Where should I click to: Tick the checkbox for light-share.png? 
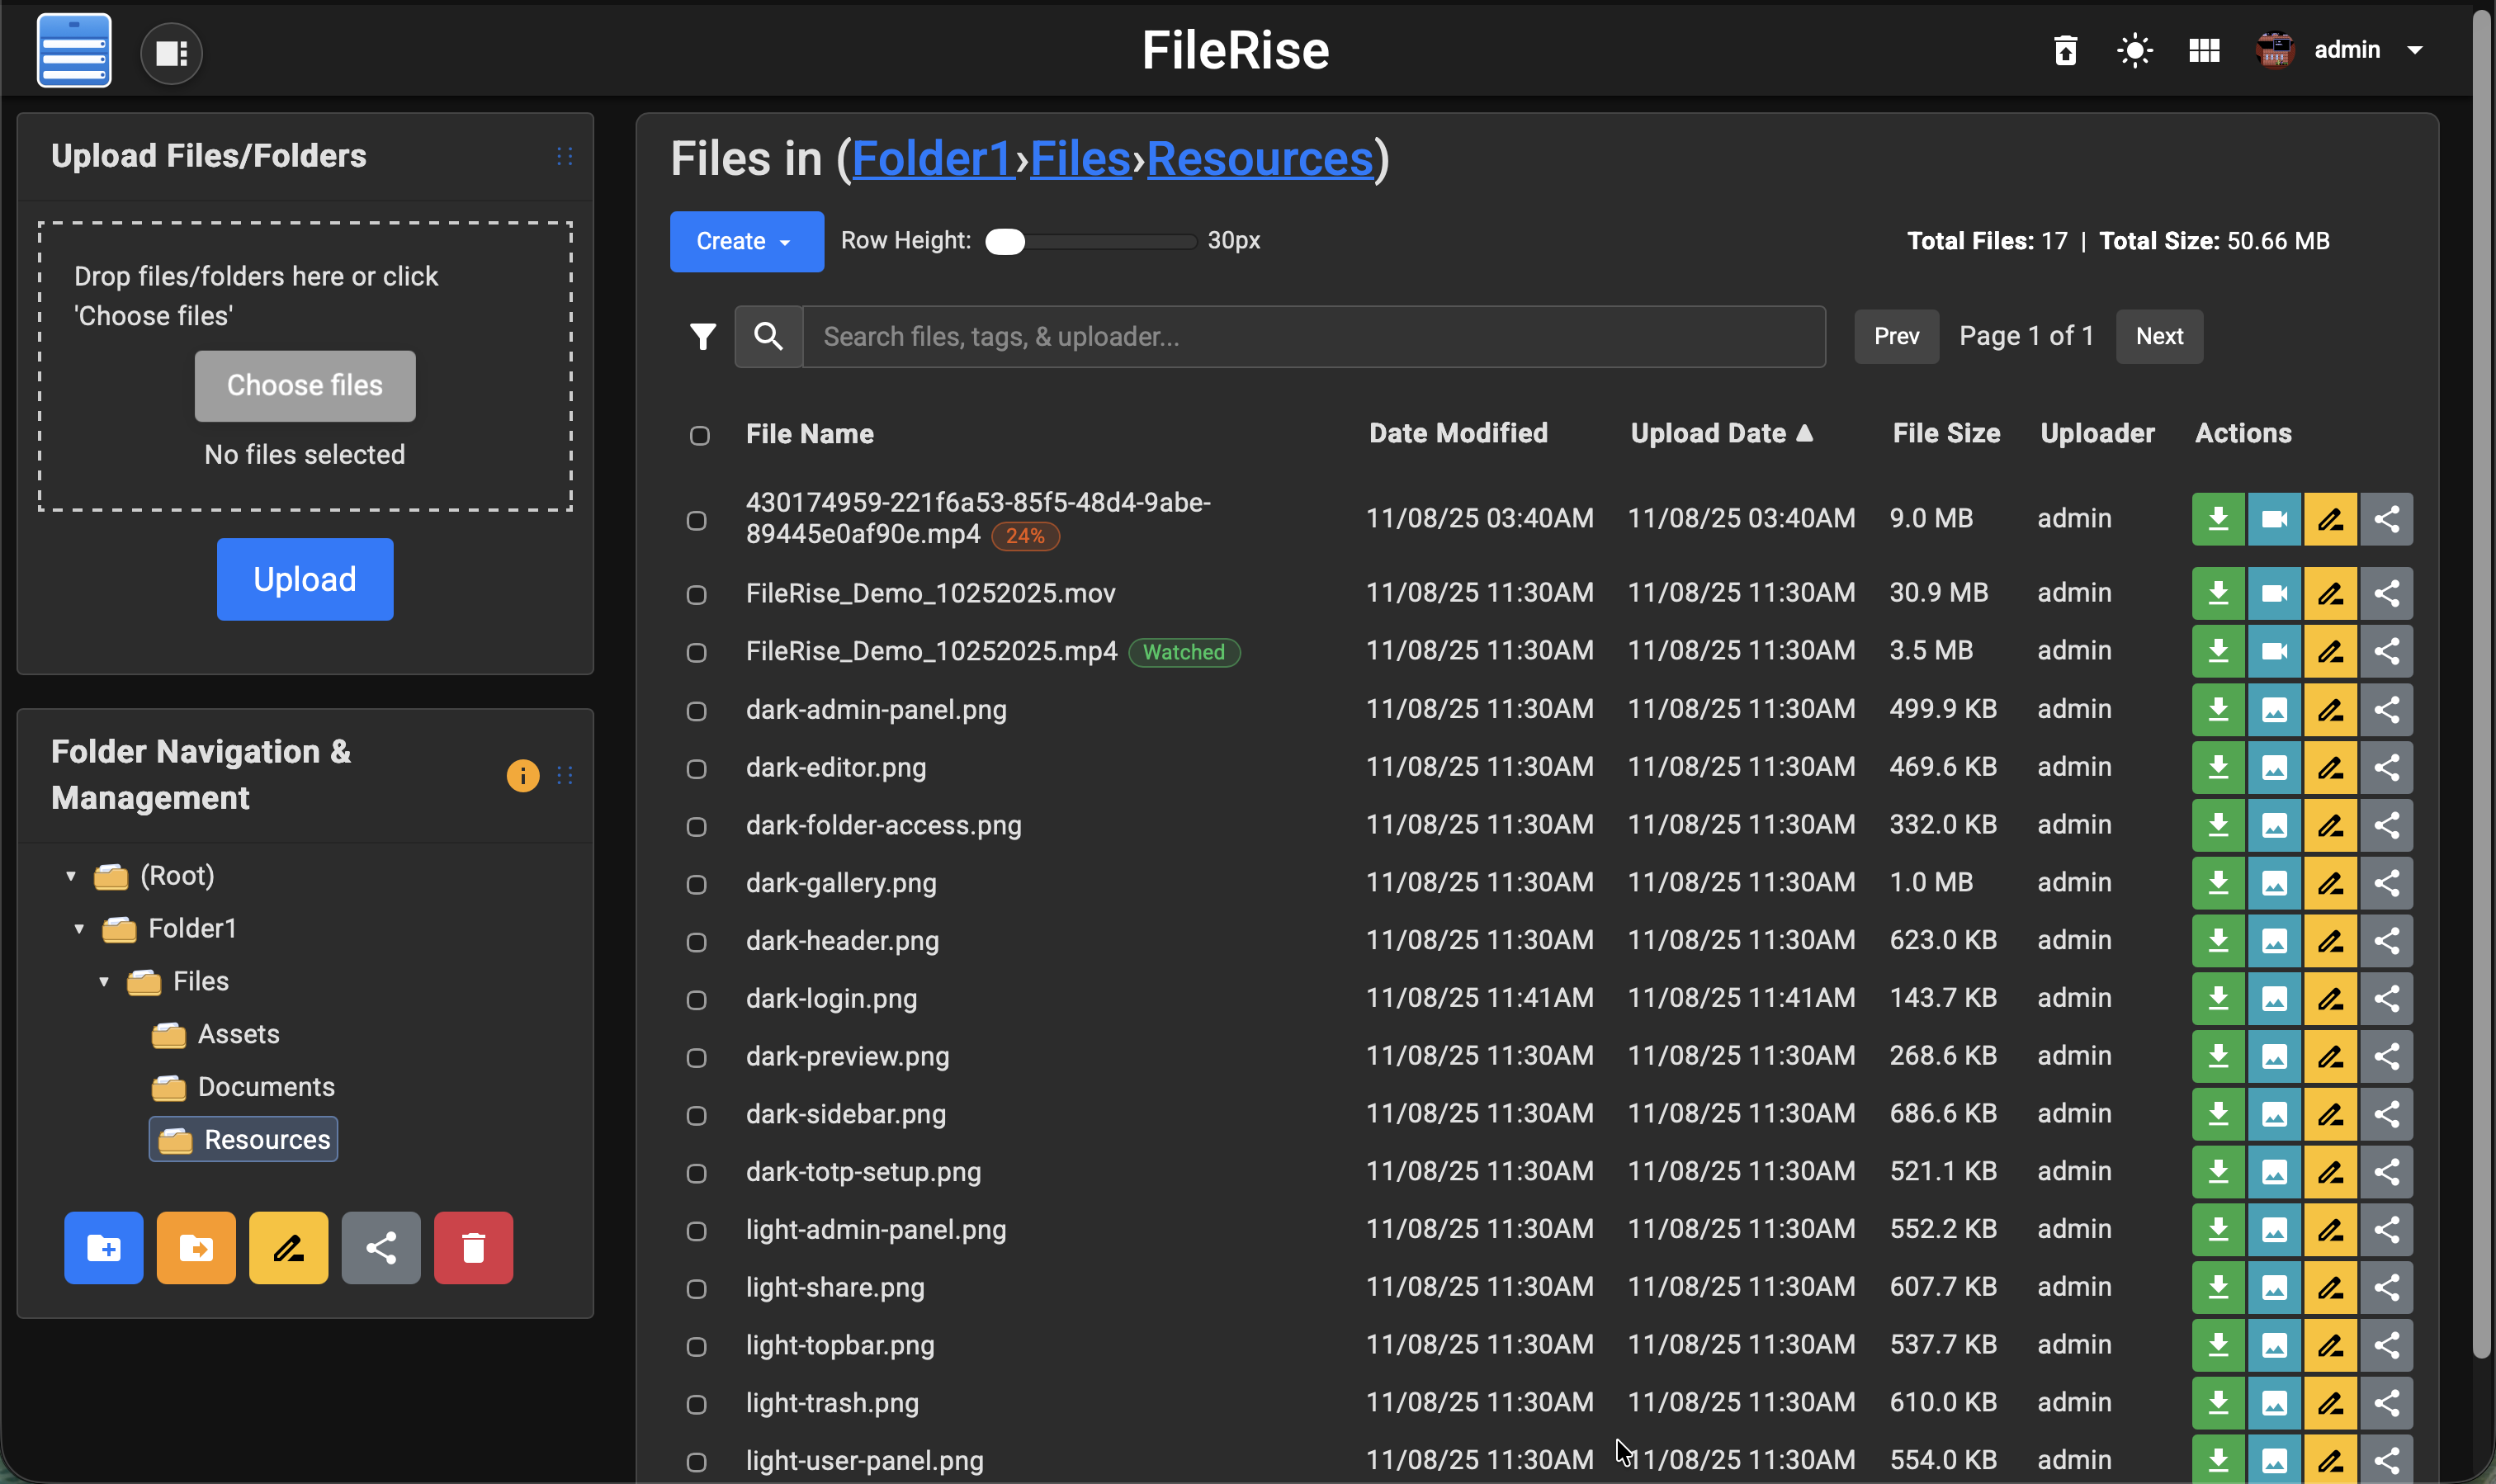696,1288
